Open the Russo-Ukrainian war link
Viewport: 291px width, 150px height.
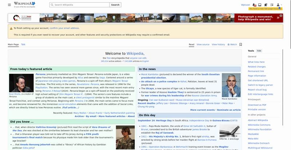[186, 100]
